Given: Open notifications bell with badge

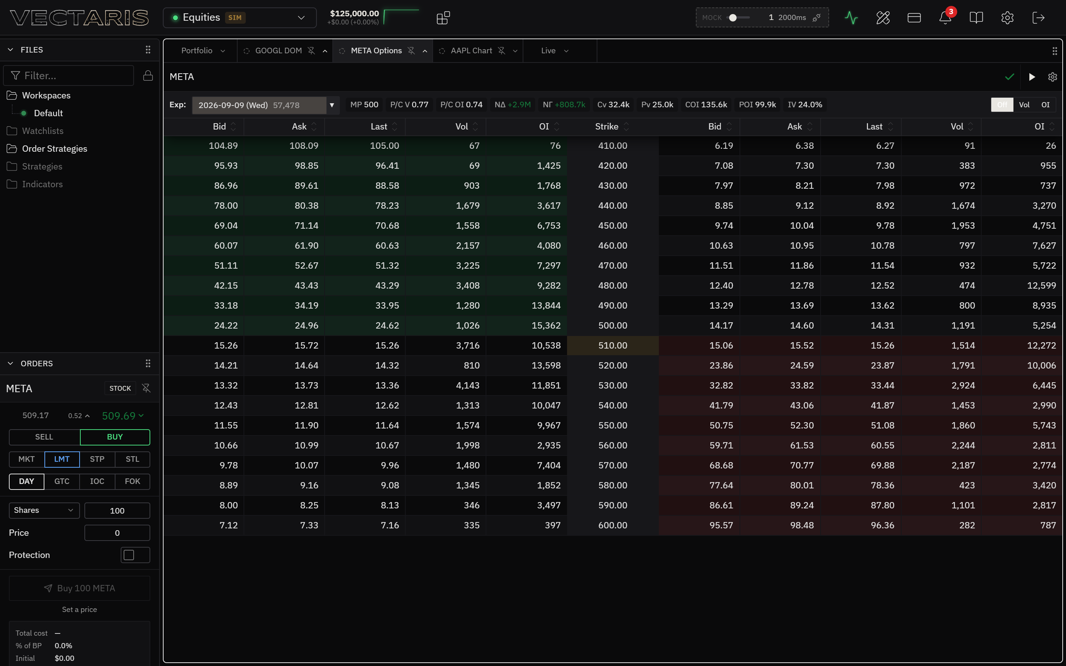Looking at the screenshot, I should point(945,18).
